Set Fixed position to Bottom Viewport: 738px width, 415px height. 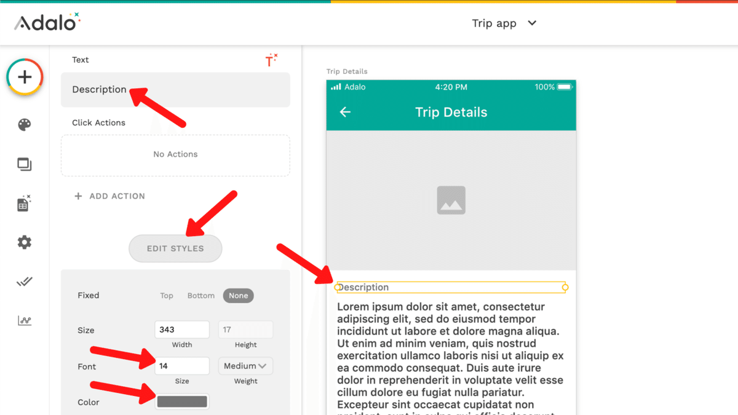[x=201, y=296]
